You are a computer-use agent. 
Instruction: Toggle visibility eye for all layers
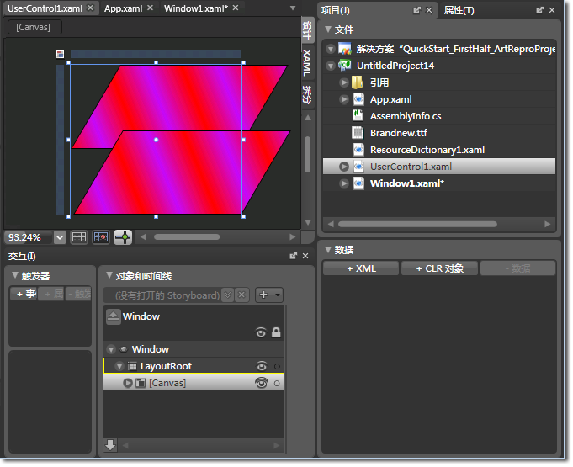pos(261,332)
